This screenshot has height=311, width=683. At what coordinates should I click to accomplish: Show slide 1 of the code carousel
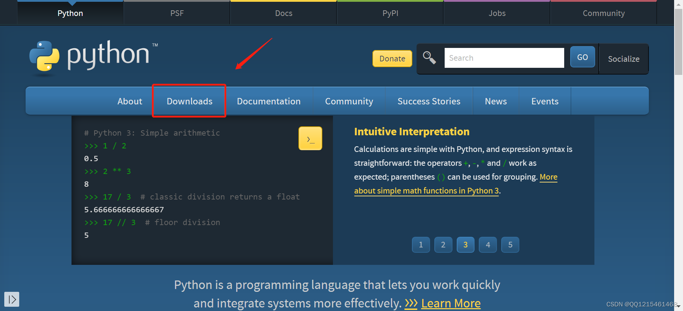click(x=421, y=245)
